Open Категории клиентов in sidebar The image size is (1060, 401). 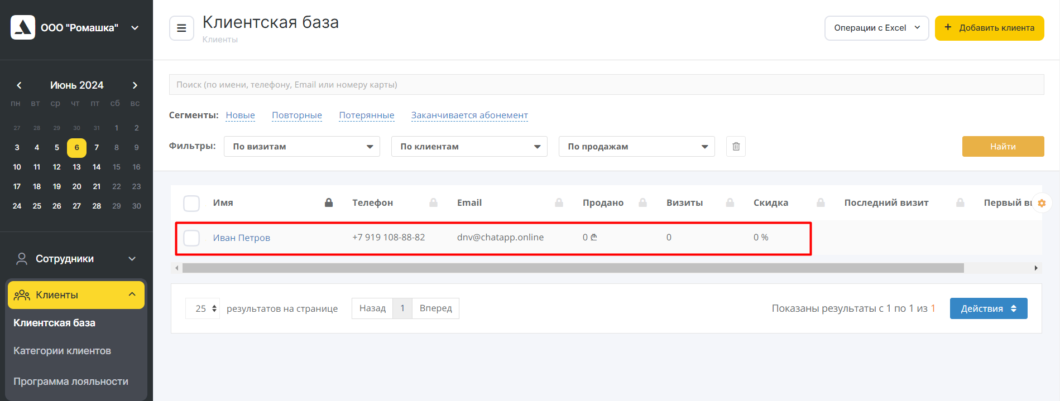(62, 351)
